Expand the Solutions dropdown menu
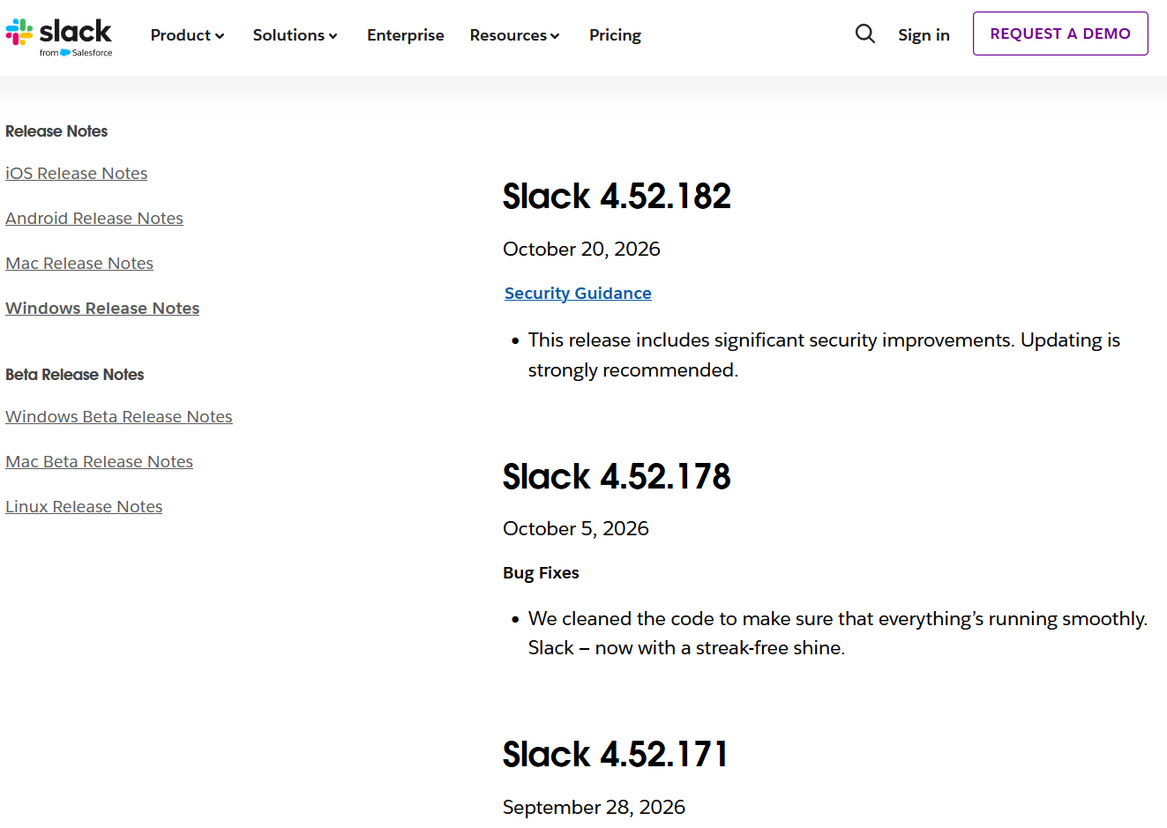Image resolution: width=1167 pixels, height=828 pixels. pyautogui.click(x=295, y=35)
